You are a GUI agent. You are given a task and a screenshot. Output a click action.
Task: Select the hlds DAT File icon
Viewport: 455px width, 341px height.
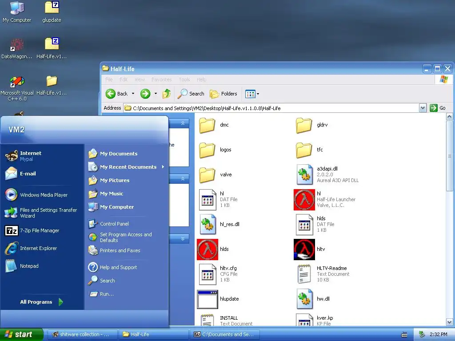(304, 224)
